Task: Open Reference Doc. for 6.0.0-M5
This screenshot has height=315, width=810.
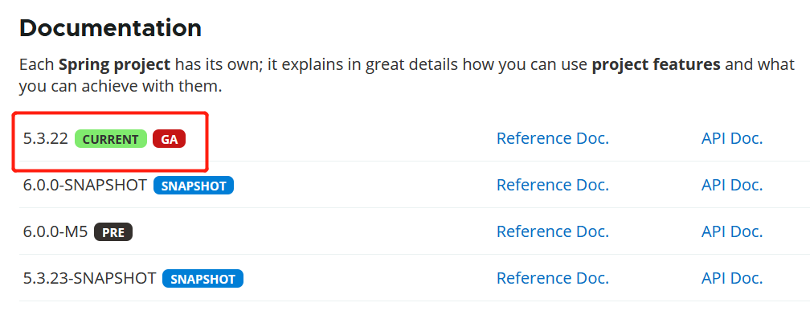Action: (x=553, y=232)
